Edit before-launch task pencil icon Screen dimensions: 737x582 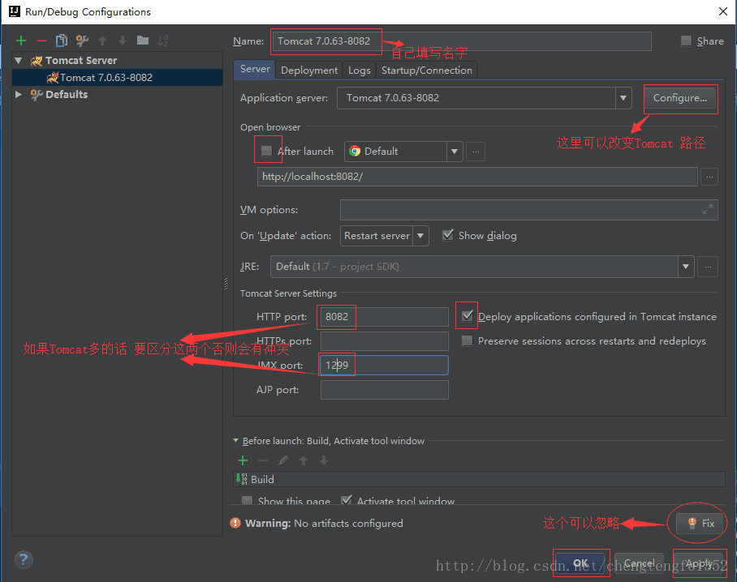coord(283,460)
